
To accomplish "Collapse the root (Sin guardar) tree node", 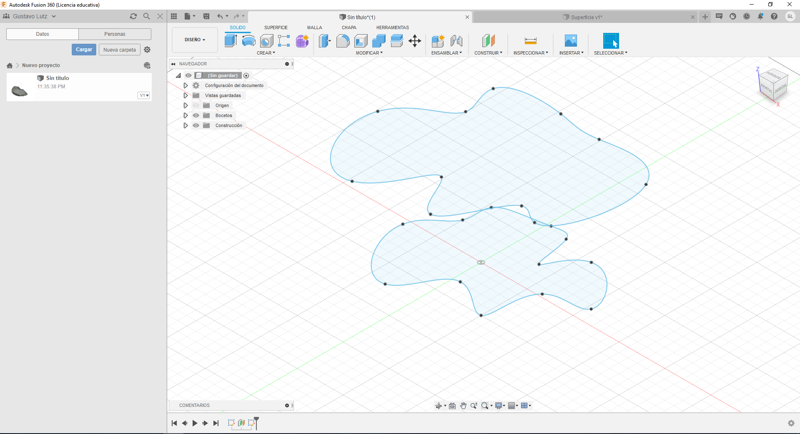I will [178, 75].
